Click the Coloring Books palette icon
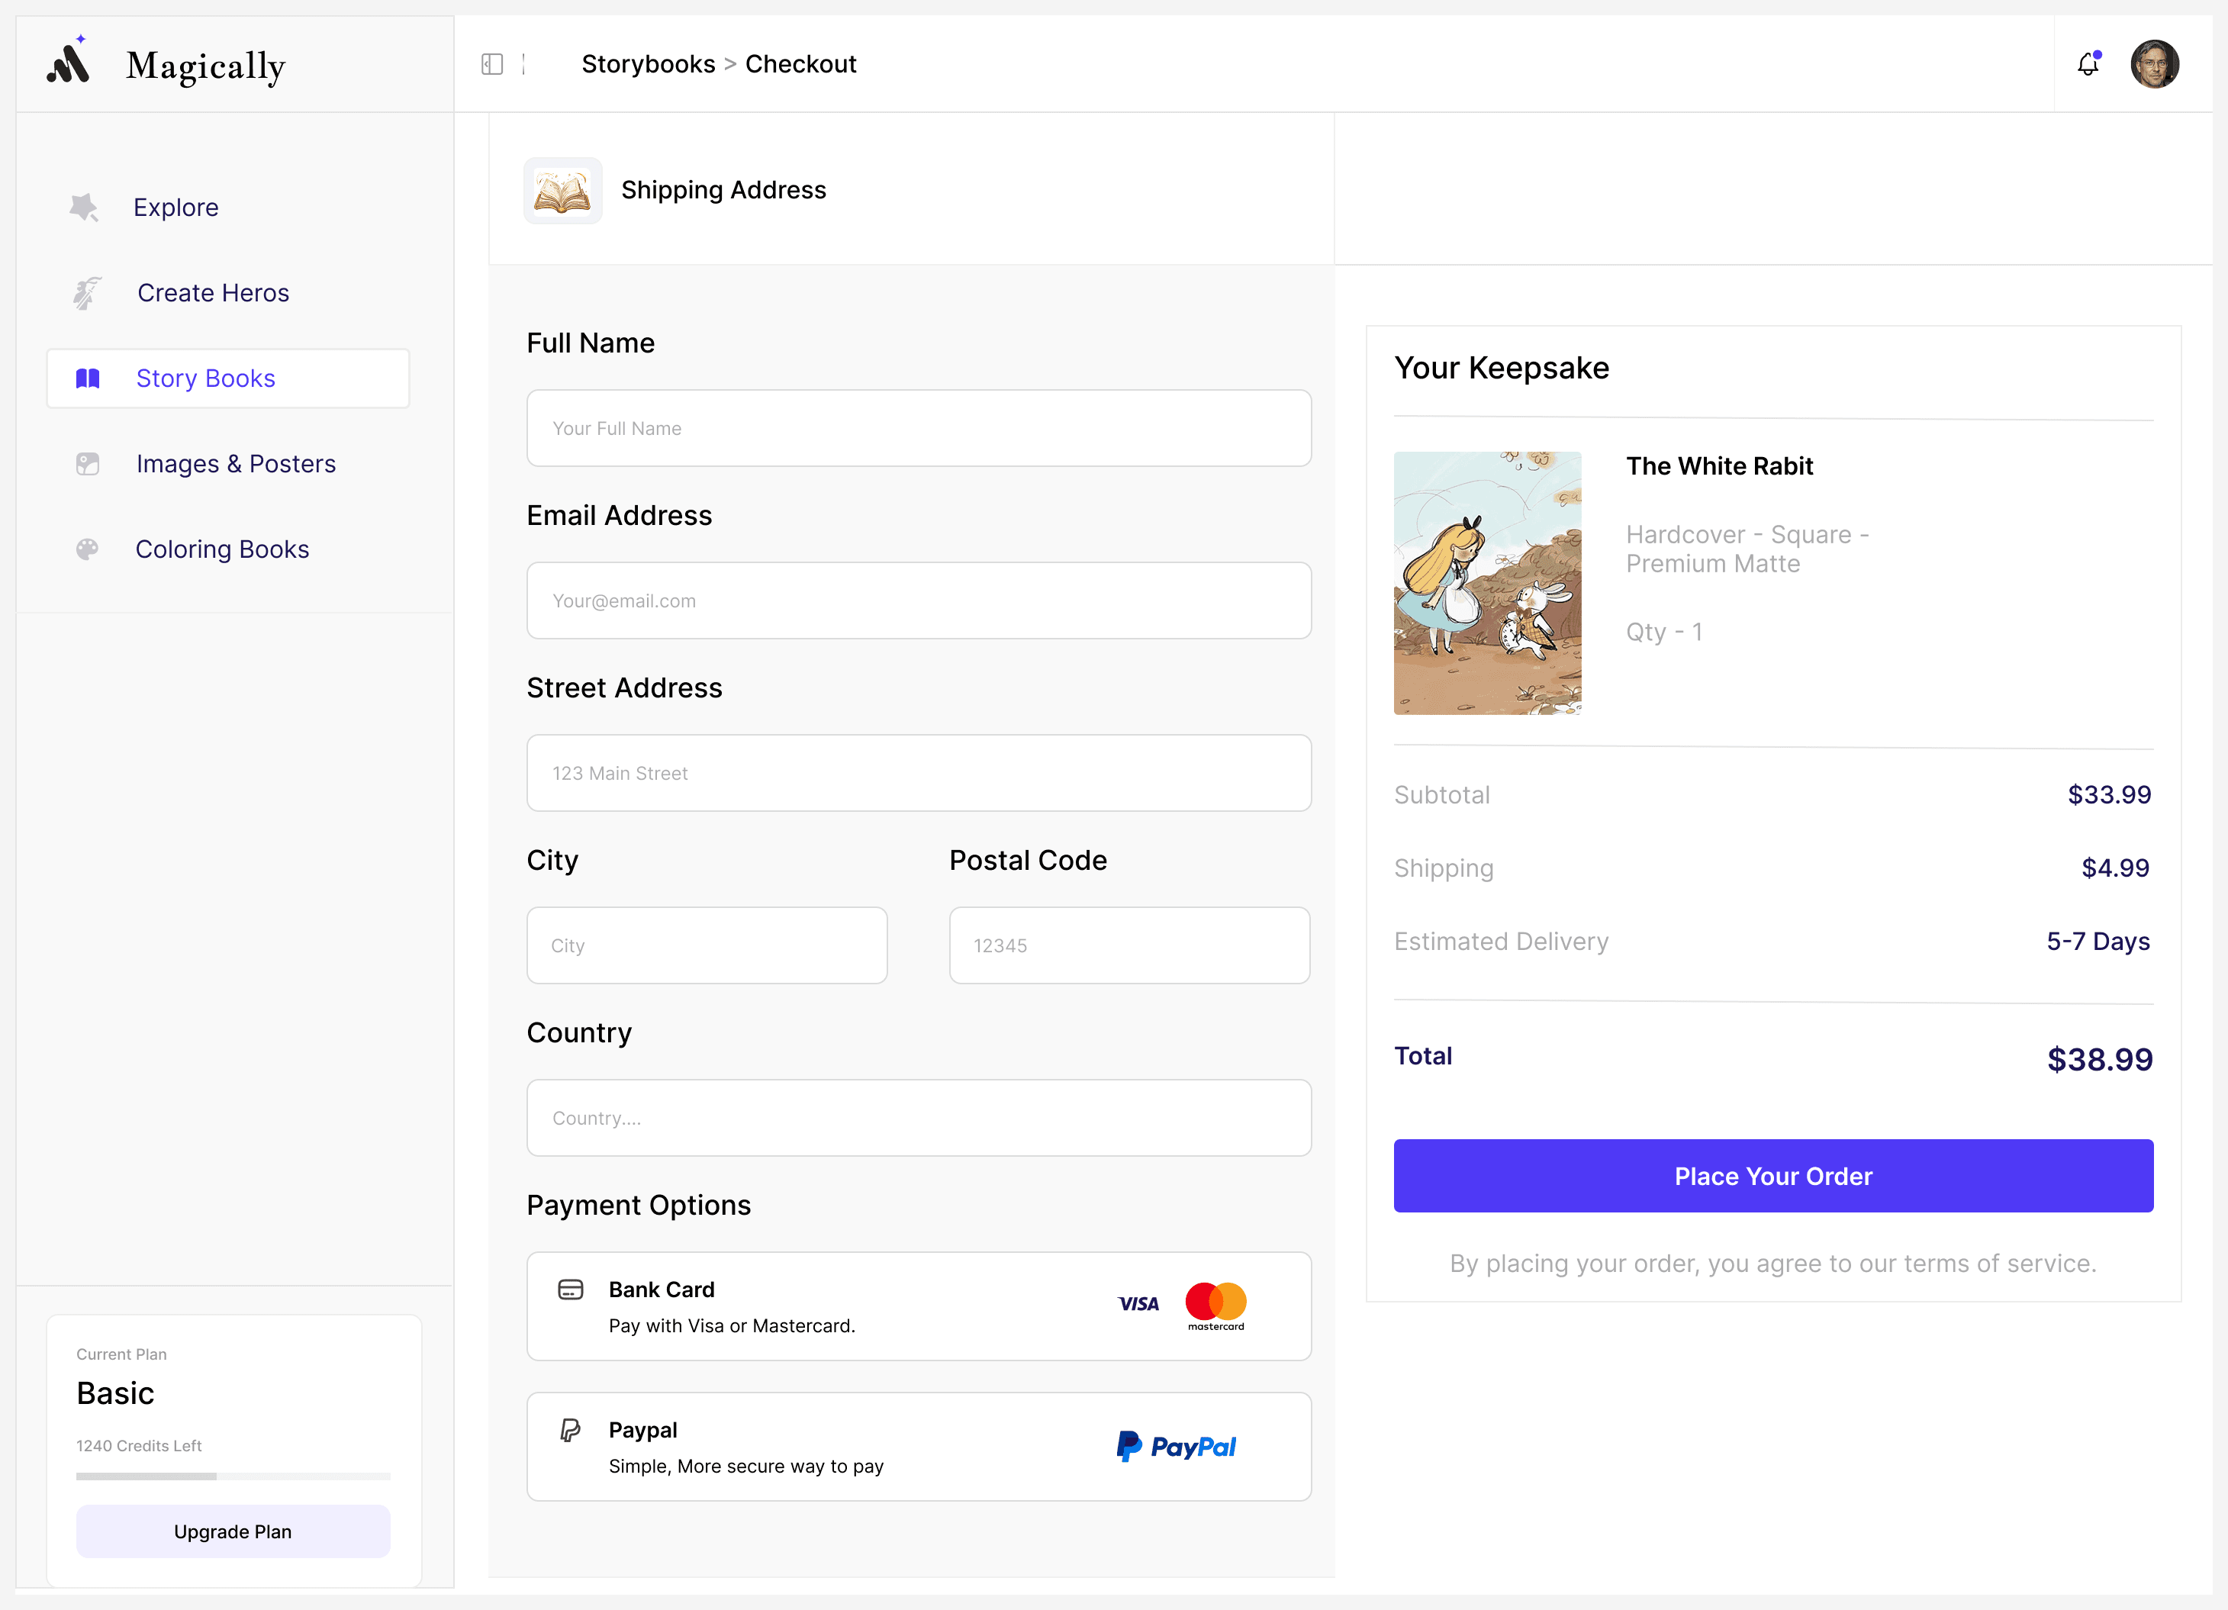The image size is (2228, 1610). tap(88, 549)
